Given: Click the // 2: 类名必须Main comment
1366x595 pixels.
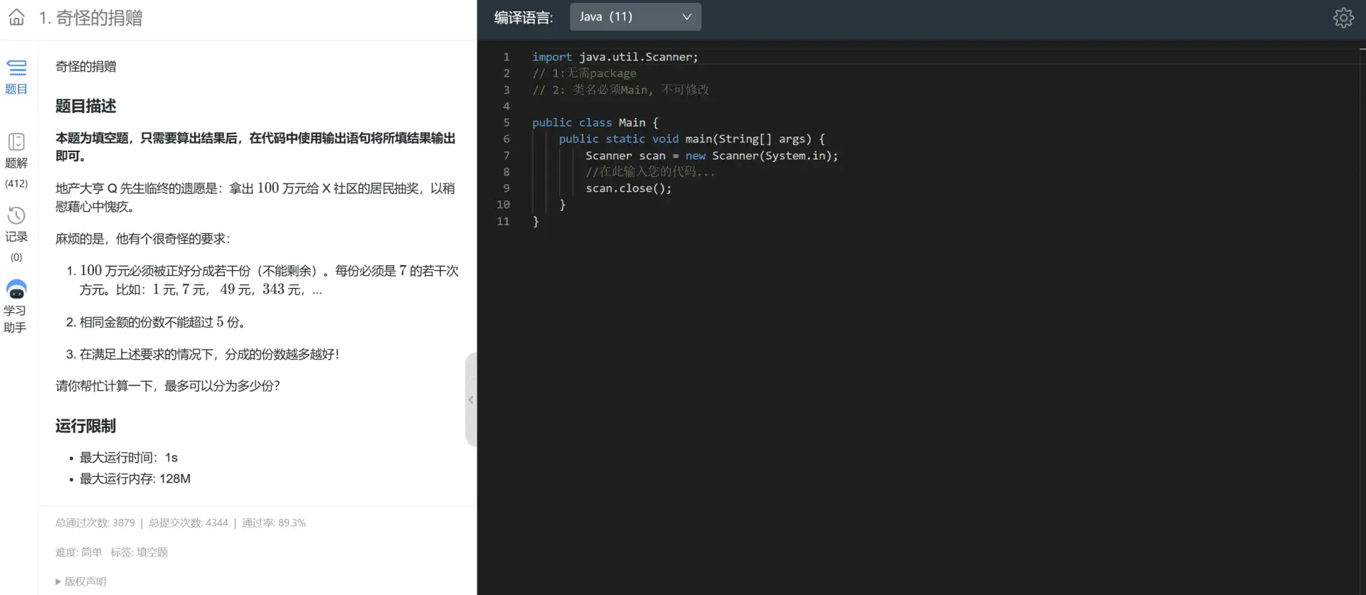Looking at the screenshot, I should (x=620, y=90).
